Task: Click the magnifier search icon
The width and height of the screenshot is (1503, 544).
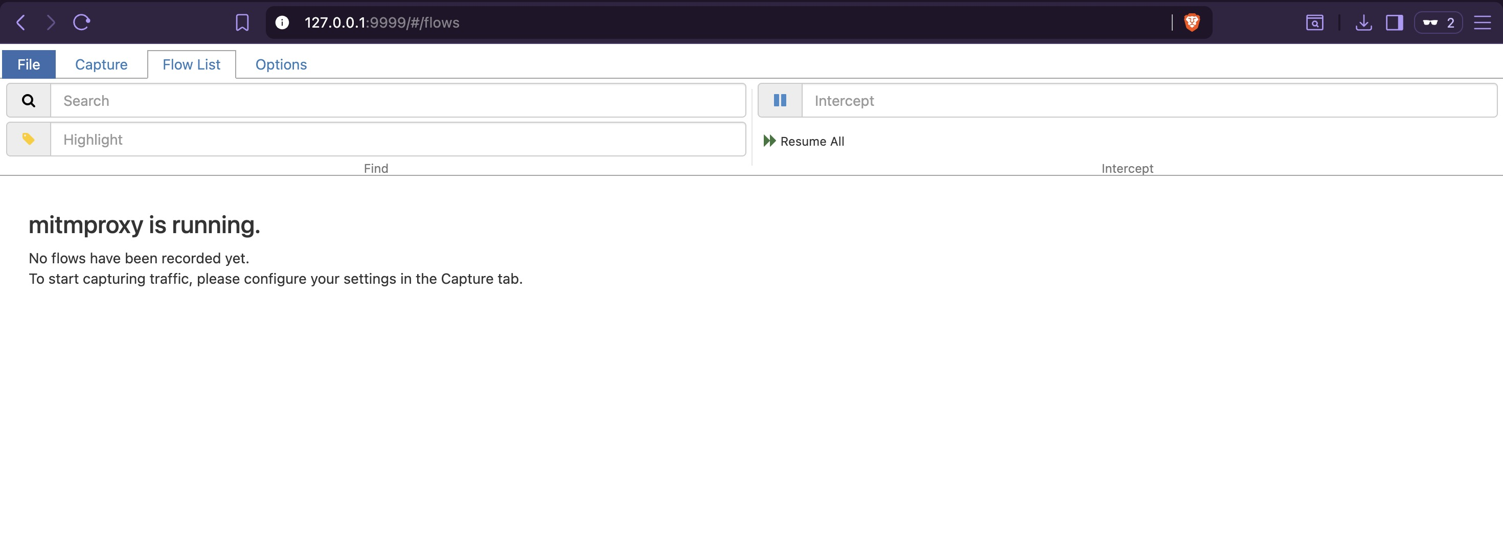Action: (29, 100)
